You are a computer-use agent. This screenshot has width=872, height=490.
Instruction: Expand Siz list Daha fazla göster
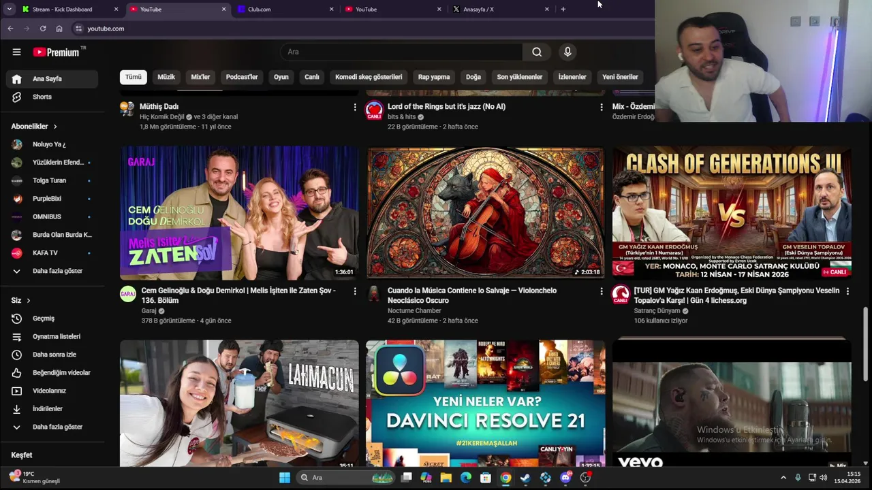coord(52,427)
